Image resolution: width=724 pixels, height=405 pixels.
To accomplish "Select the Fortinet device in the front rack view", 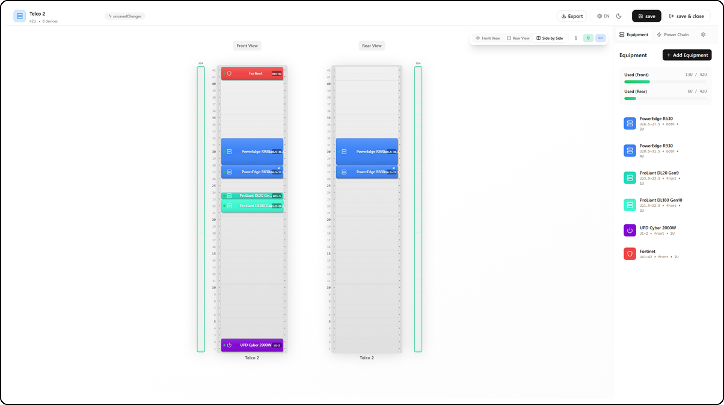I will pyautogui.click(x=252, y=73).
